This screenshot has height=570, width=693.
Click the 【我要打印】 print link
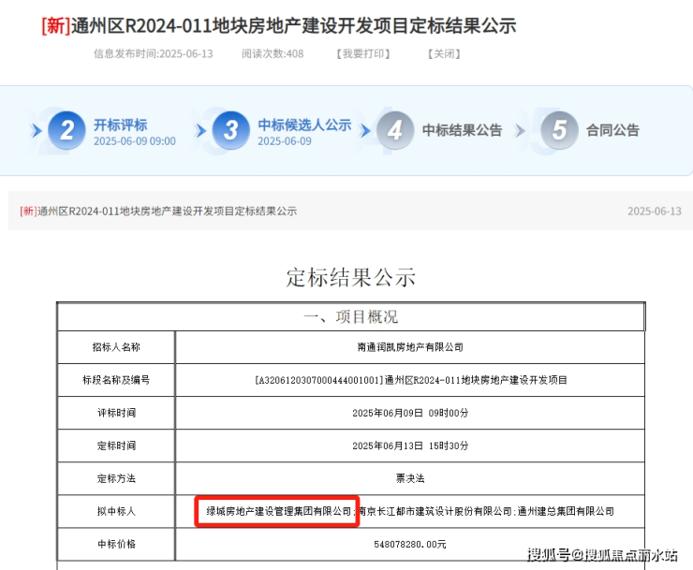(362, 54)
